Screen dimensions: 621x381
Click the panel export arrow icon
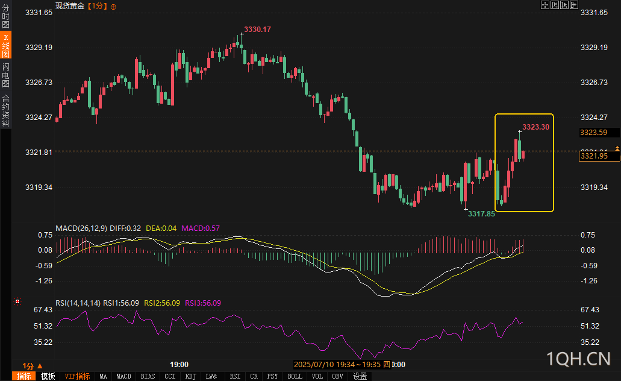click(574, 5)
